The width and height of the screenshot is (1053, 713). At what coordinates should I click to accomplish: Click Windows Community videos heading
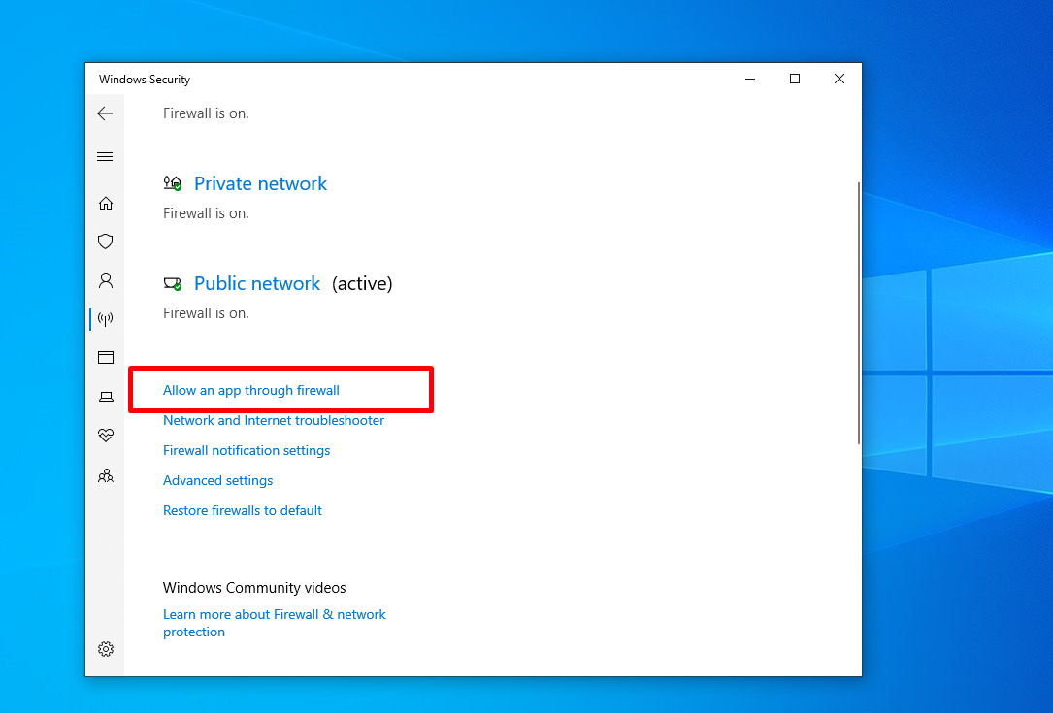[254, 588]
